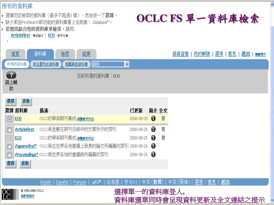The width and height of the screenshot is (274, 205).
Task: Switch language to English
Action: pyautogui.click(x=45, y=182)
